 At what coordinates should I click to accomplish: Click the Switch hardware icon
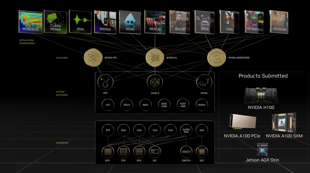point(186,152)
